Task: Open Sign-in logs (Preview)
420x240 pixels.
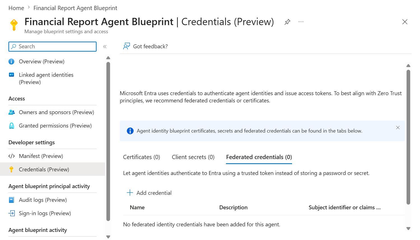Action: click(45, 213)
